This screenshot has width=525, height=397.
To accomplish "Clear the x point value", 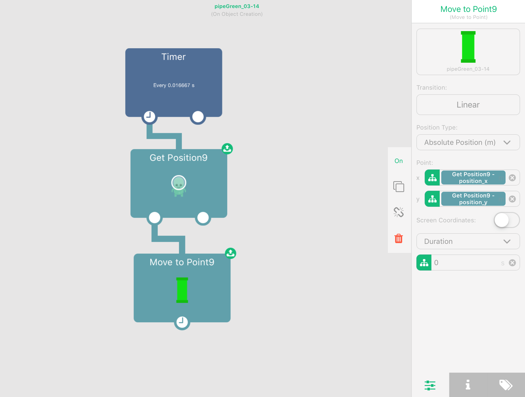I will 512,178.
